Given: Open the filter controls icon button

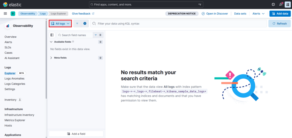Looking at the screenshot, I should click(x=77, y=24).
